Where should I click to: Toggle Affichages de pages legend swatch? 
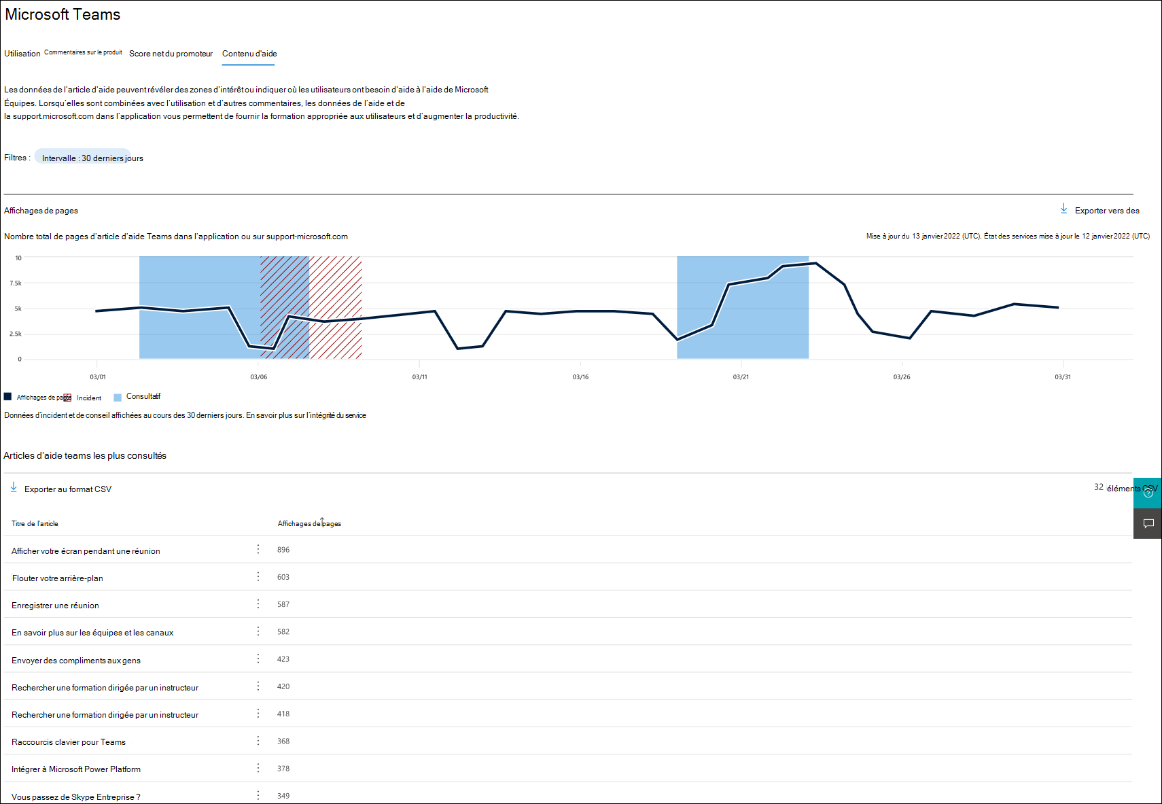pyautogui.click(x=7, y=396)
